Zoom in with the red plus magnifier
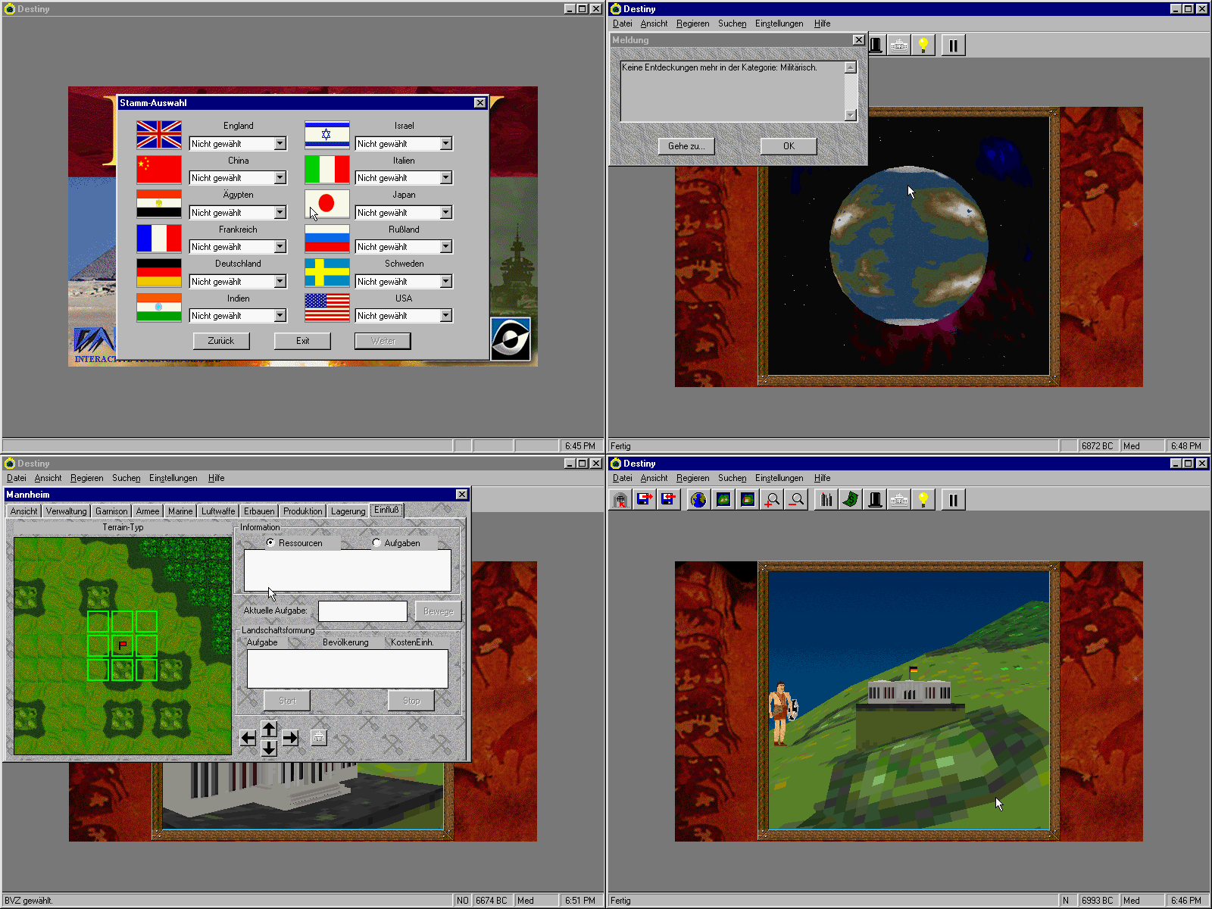Viewport: 1212px width, 909px height. [x=772, y=500]
